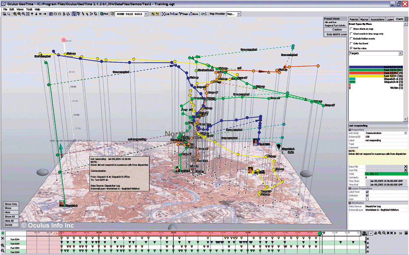Zoom out on the timeline
Screen dimensions: 409x255
pyautogui.click(x=384, y=233)
